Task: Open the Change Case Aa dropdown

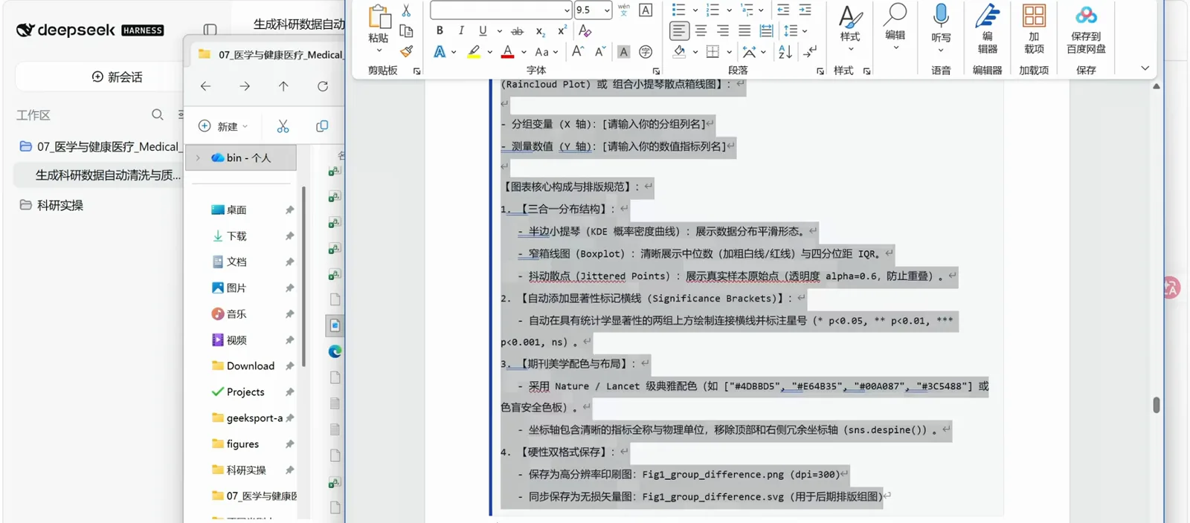Action: pos(545,52)
